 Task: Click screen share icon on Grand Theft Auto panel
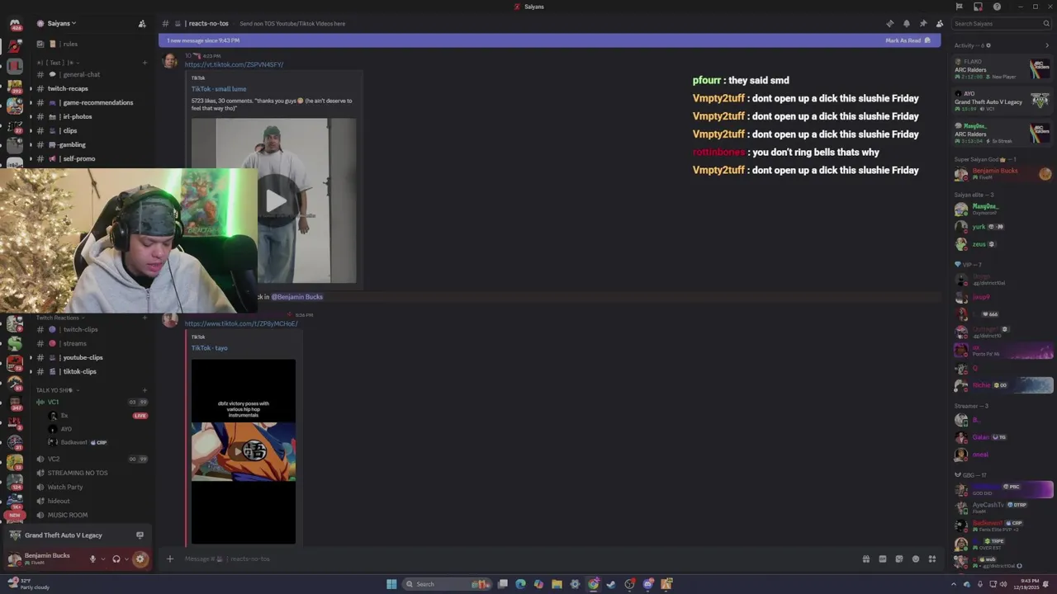point(140,535)
